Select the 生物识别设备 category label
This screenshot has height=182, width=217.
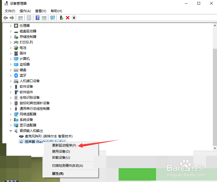click(30, 97)
